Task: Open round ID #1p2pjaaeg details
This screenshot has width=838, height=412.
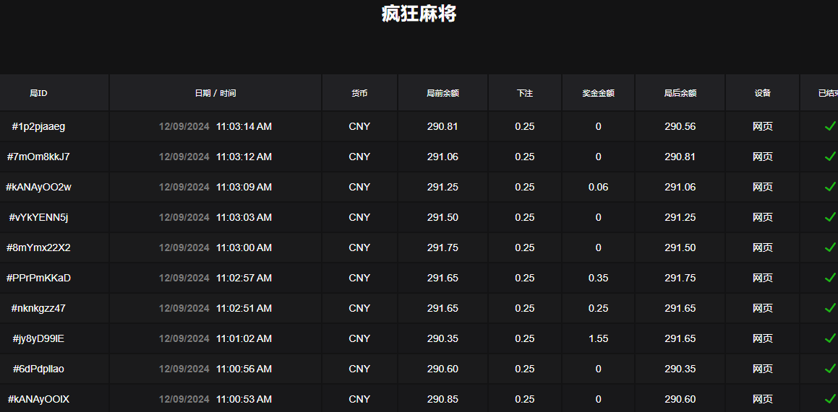Action: pos(38,126)
